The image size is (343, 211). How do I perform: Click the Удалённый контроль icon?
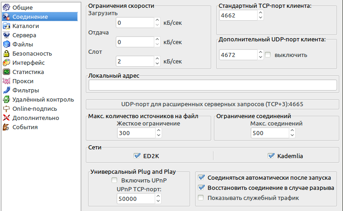coord(6,99)
